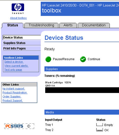The height and width of the screenshot is (135, 119).
Task: Switch to the Status tab
Action: [x=13, y=25]
